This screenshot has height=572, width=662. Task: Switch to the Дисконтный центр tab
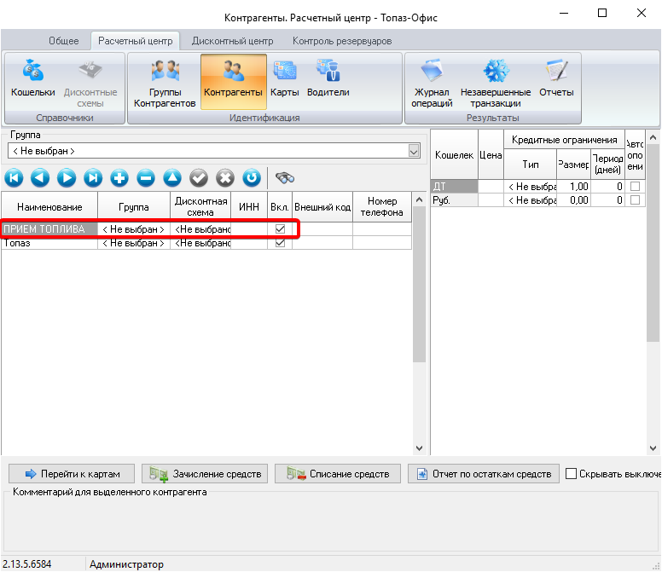[x=232, y=41]
